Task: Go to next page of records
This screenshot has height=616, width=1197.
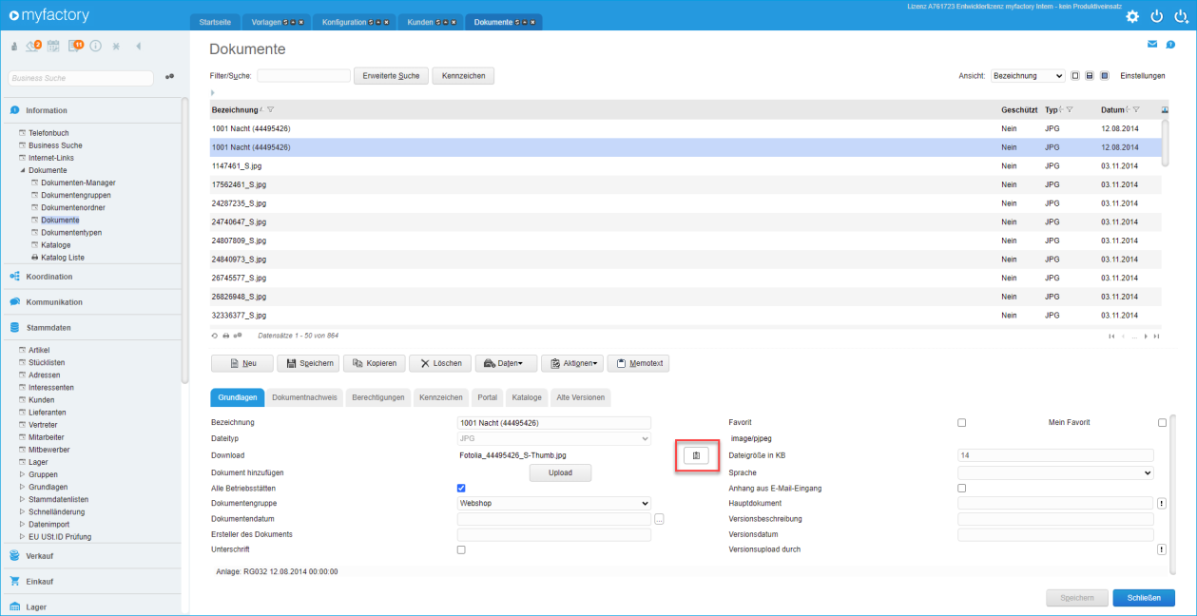Action: click(1147, 337)
